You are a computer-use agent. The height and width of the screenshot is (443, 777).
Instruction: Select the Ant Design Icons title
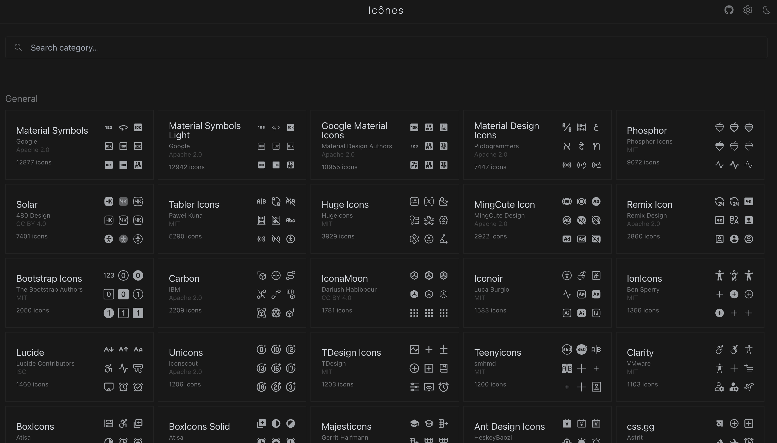point(509,426)
